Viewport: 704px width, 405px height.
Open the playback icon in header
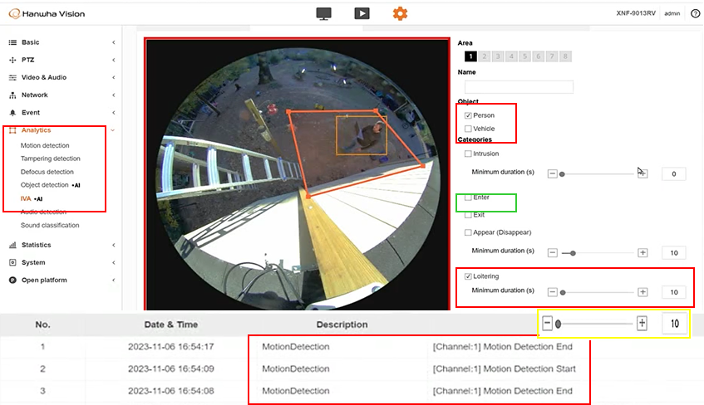point(362,13)
